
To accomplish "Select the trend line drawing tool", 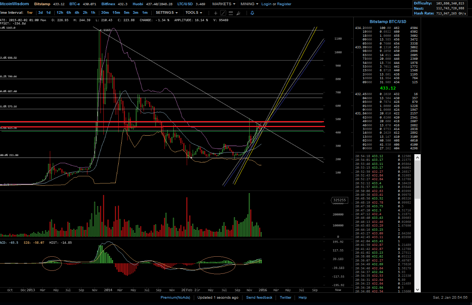I will (x=223, y=13).
